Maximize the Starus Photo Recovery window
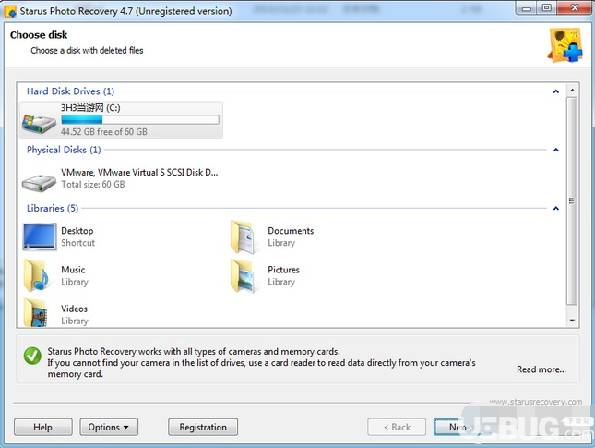This screenshot has width=595, height=448. tap(547, 8)
